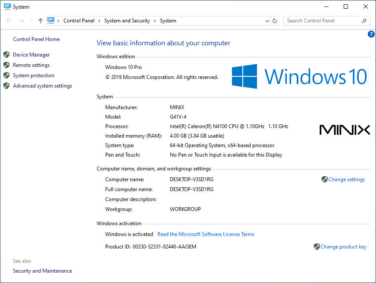Minimize the System window
The height and width of the screenshot is (283, 376).
(326, 6)
